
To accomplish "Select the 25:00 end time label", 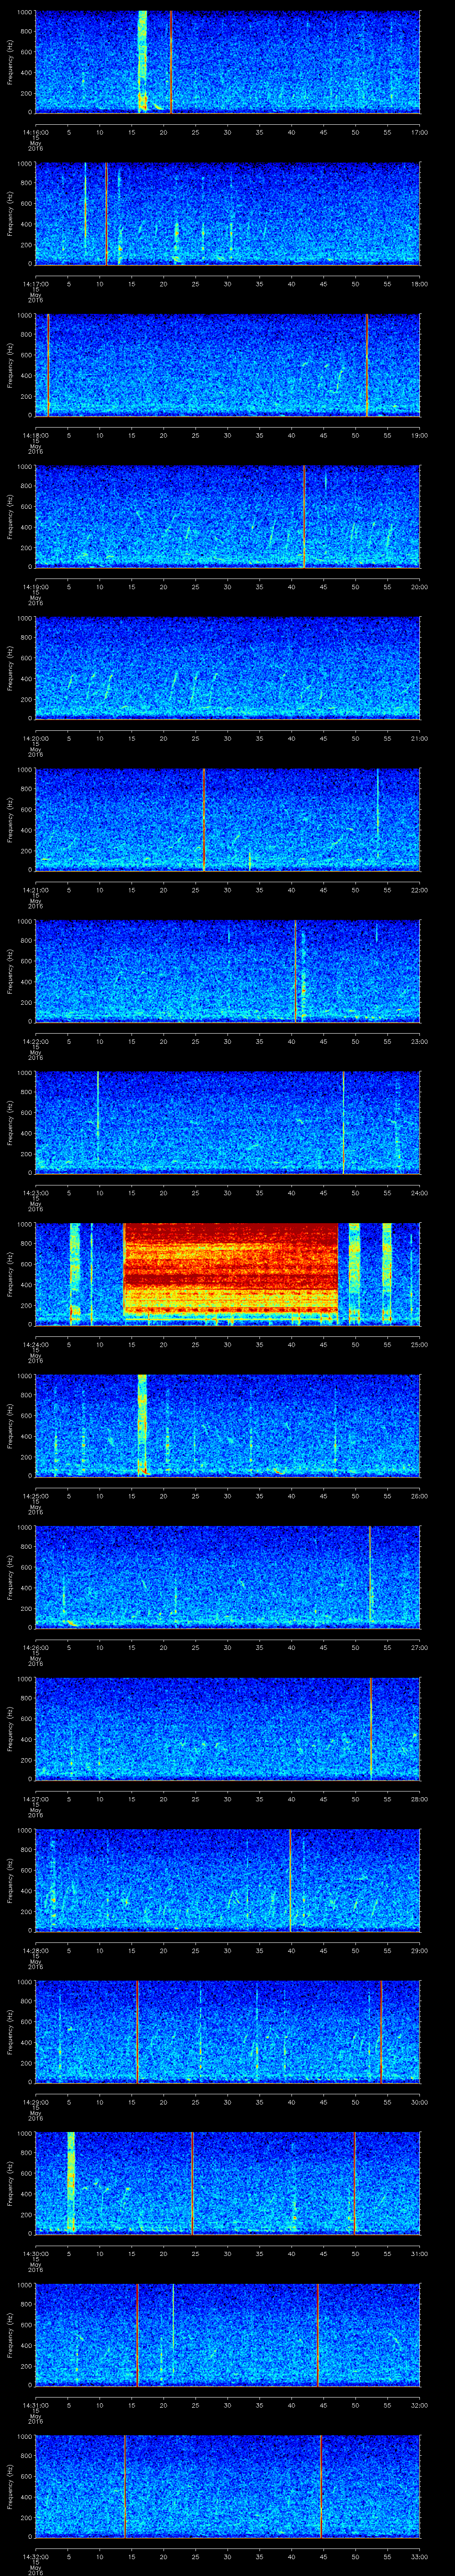I will [x=419, y=1344].
